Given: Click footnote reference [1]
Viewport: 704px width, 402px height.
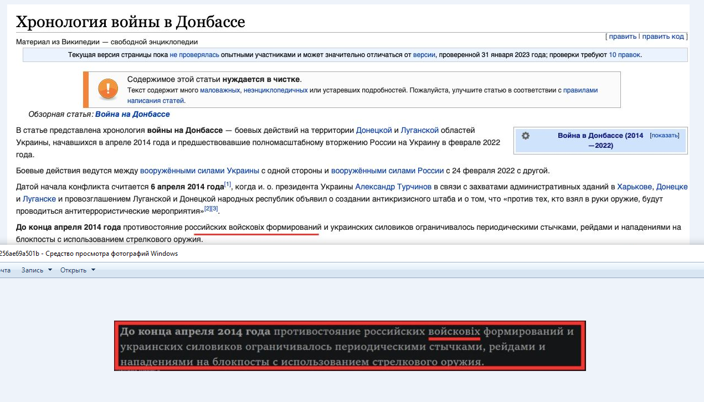Looking at the screenshot, I should (x=228, y=184).
